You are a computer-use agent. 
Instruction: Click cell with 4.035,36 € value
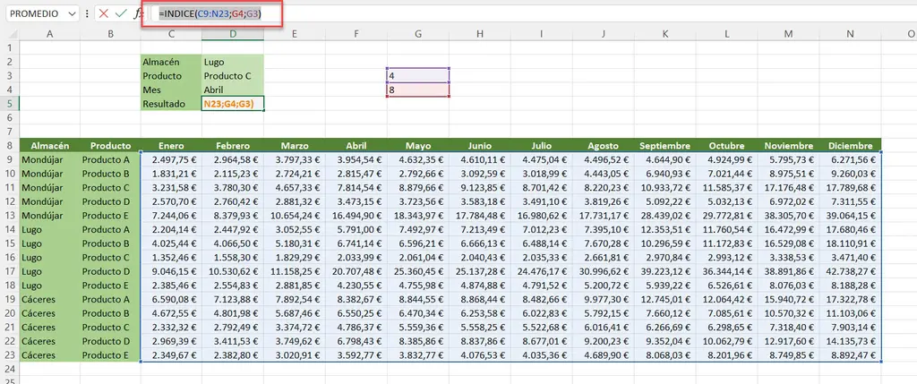point(542,354)
